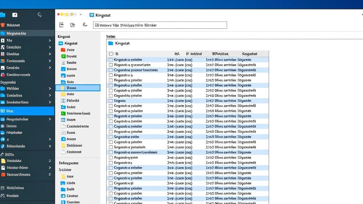Image resolution: width=363 pixels, height=204 pixels.
Task: Click the yellow folder icon beside nuite
Action: click(63, 94)
